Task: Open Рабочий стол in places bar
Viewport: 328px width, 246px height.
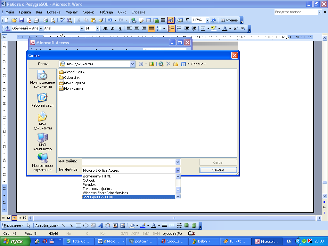Action: tap(43, 100)
